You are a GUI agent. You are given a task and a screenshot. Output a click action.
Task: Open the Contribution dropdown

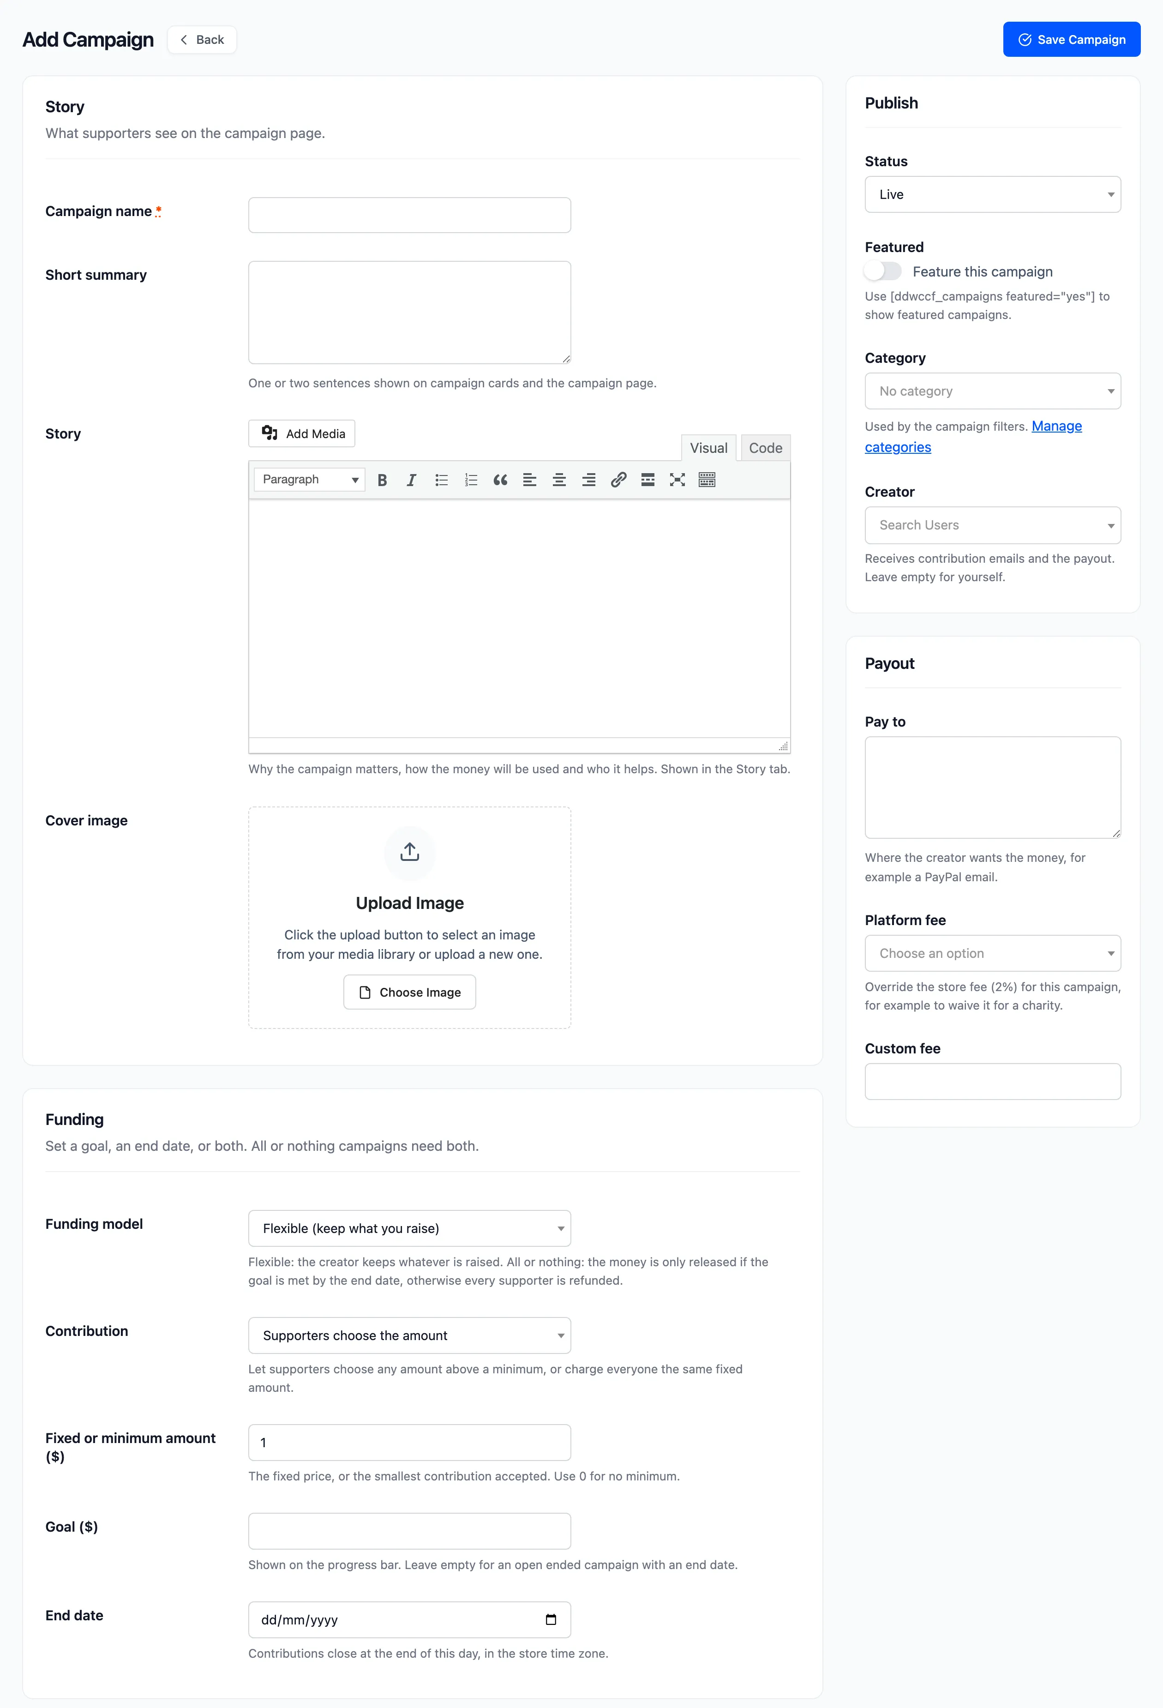pyautogui.click(x=409, y=1335)
